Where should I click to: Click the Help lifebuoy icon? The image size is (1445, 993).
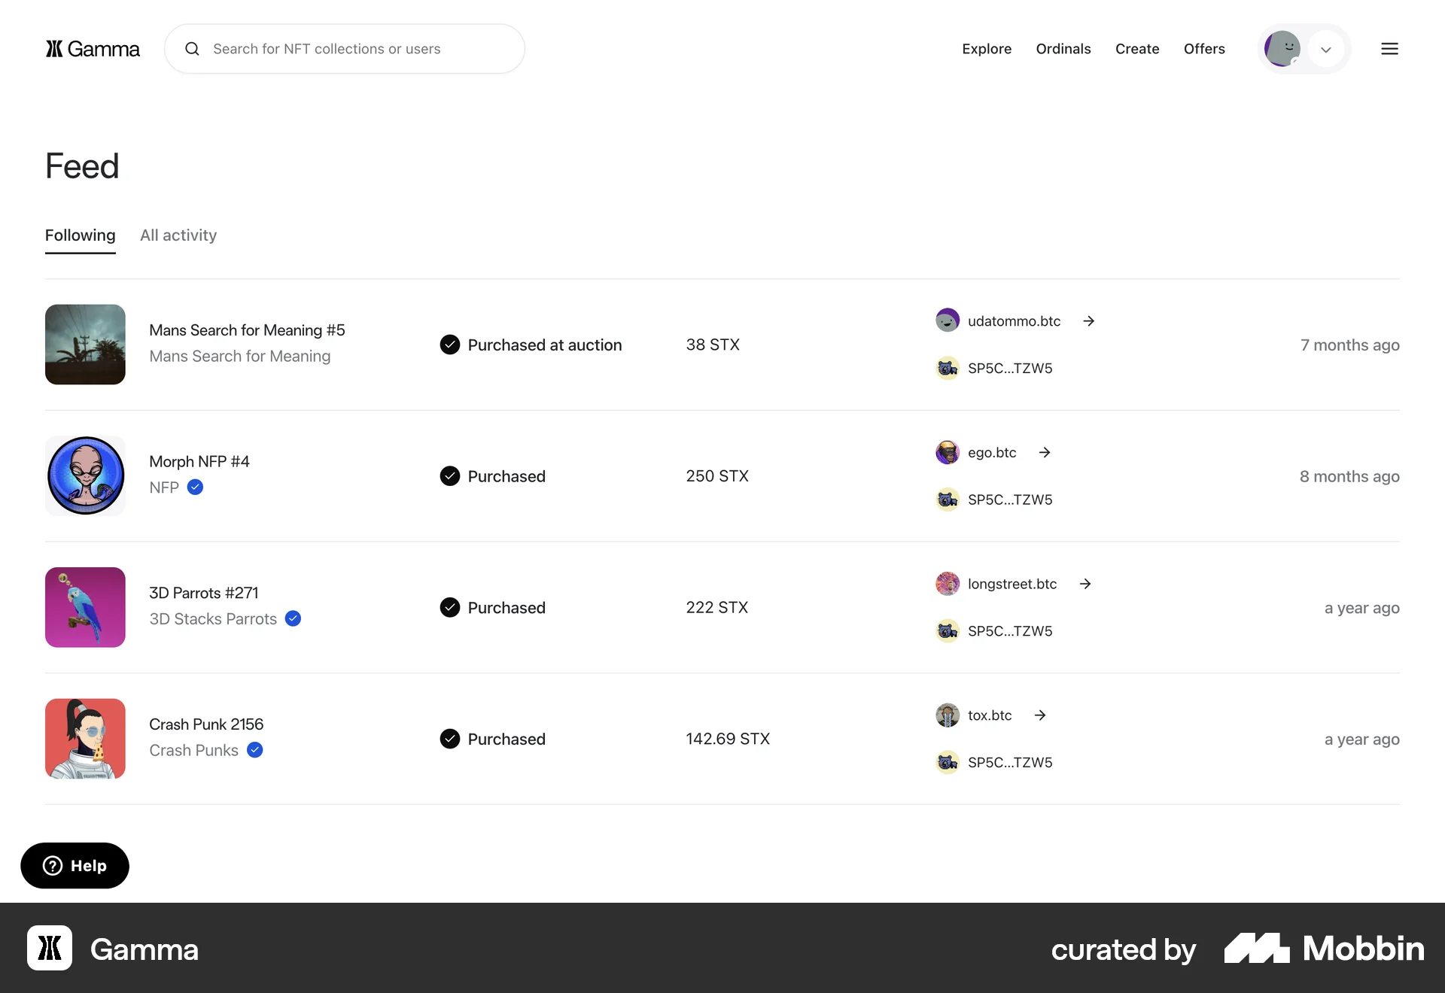coord(51,866)
